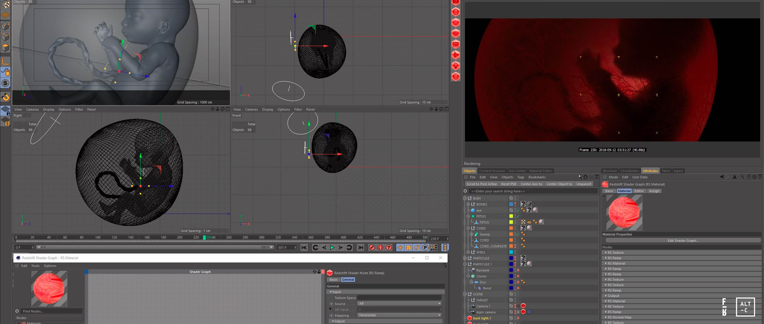Toggle point level animation dots icon
764x324 pixels.
(x=434, y=247)
